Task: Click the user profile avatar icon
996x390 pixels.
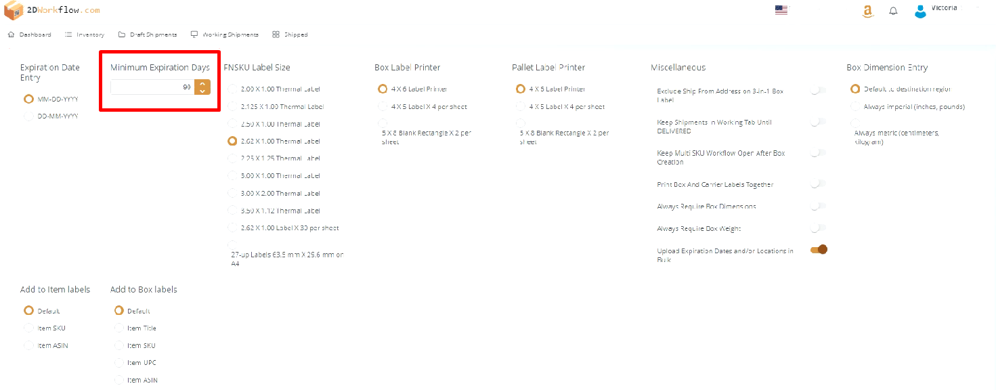Action: pyautogui.click(x=919, y=11)
